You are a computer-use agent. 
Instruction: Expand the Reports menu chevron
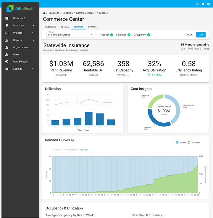(x=33, y=40)
